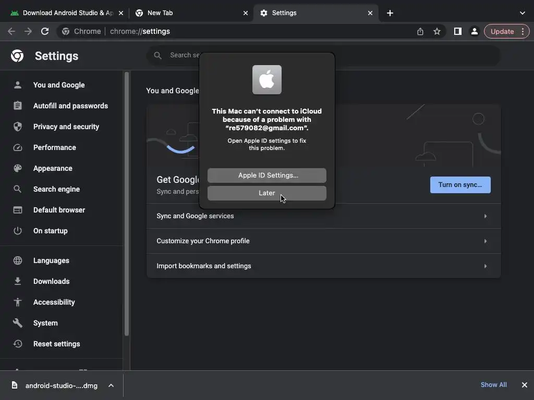534x400 pixels.
Task: Open Privacy and security section
Action: click(x=66, y=127)
